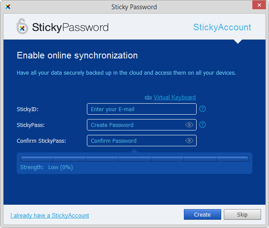This screenshot has width=269, height=228.
Task: Open the Virtual Keyboard link
Action: click(x=175, y=98)
